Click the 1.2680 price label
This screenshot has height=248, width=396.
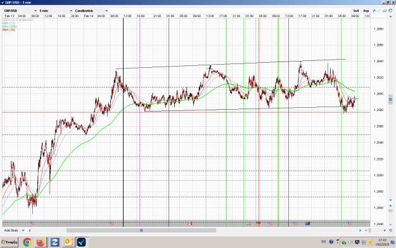click(378, 29)
